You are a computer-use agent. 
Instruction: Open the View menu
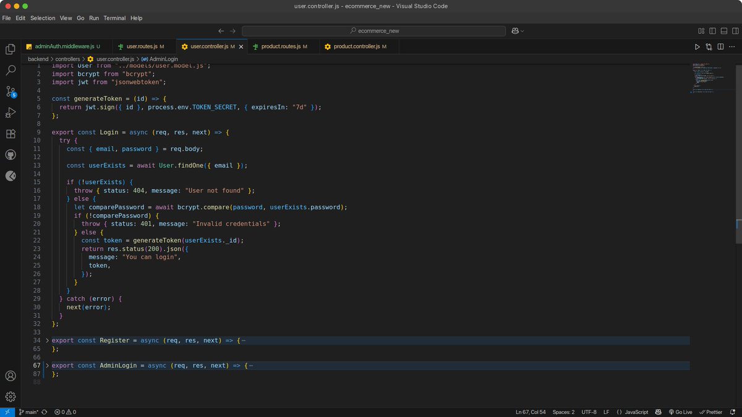[x=66, y=18]
